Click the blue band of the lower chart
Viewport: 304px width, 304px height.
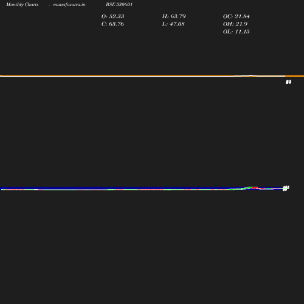point(142,188)
